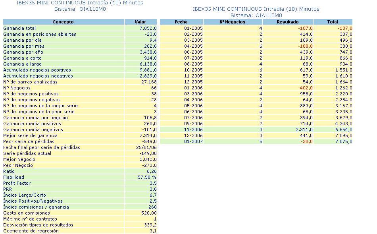Click the 7.095,0 total value
The image size is (377, 234).
pos(344,135)
